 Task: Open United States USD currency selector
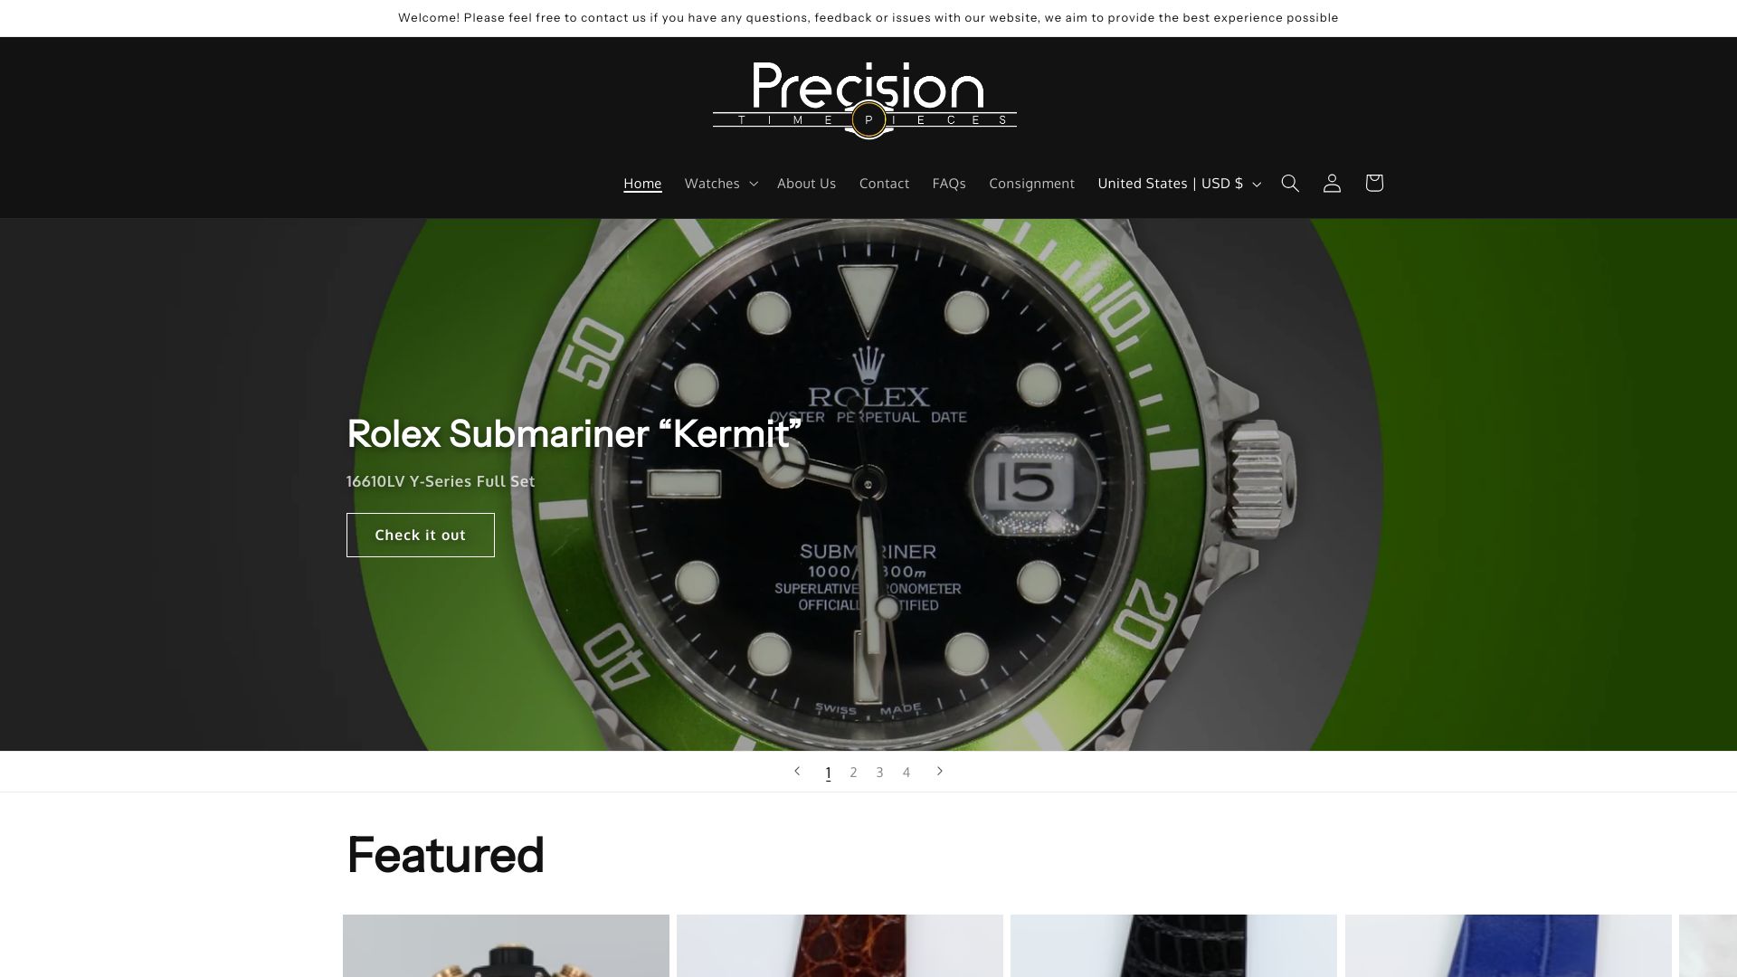(x=1179, y=184)
